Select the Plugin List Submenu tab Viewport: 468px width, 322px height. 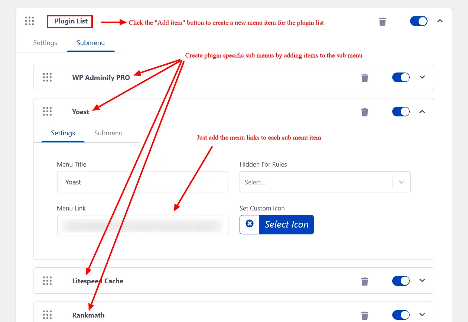click(x=91, y=43)
